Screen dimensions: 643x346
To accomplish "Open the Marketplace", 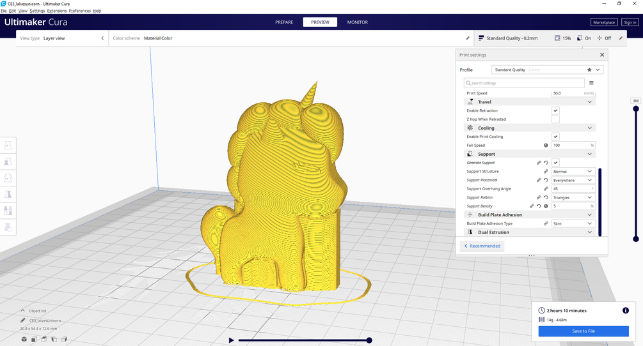I will 604,22.
